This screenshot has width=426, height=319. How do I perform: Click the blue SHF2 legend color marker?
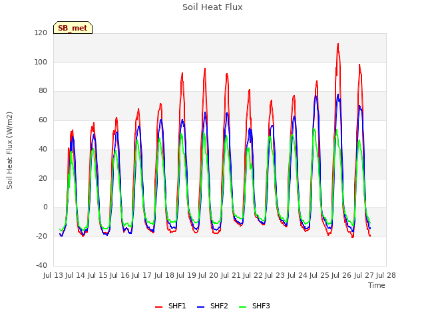[200, 307]
